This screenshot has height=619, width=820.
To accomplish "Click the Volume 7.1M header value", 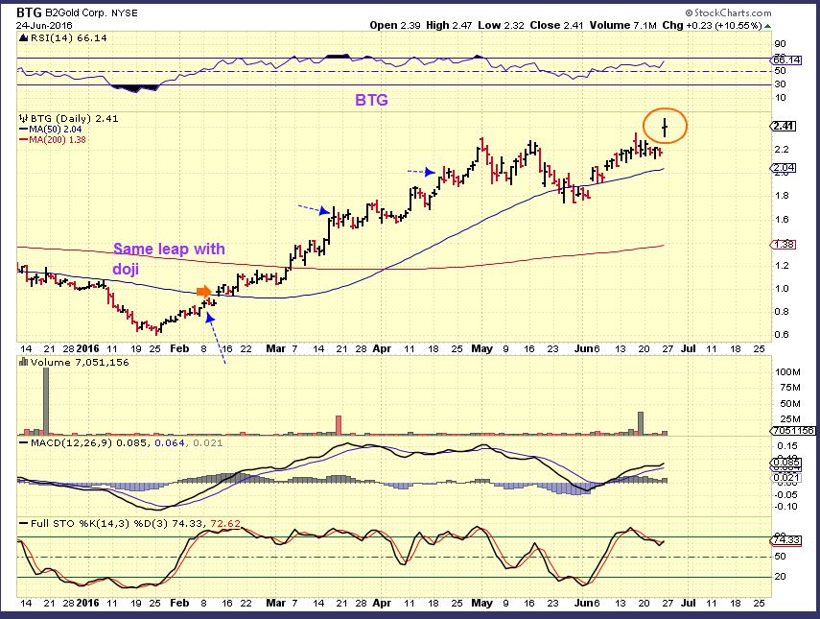I will coord(622,25).
